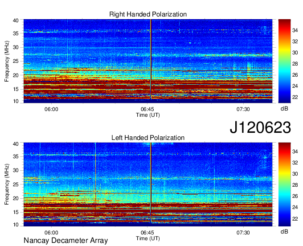The height and width of the screenshot is (246, 303).
Task: Click Frequency (MHz) axis label of Right Handed plot
Action: click(7, 61)
